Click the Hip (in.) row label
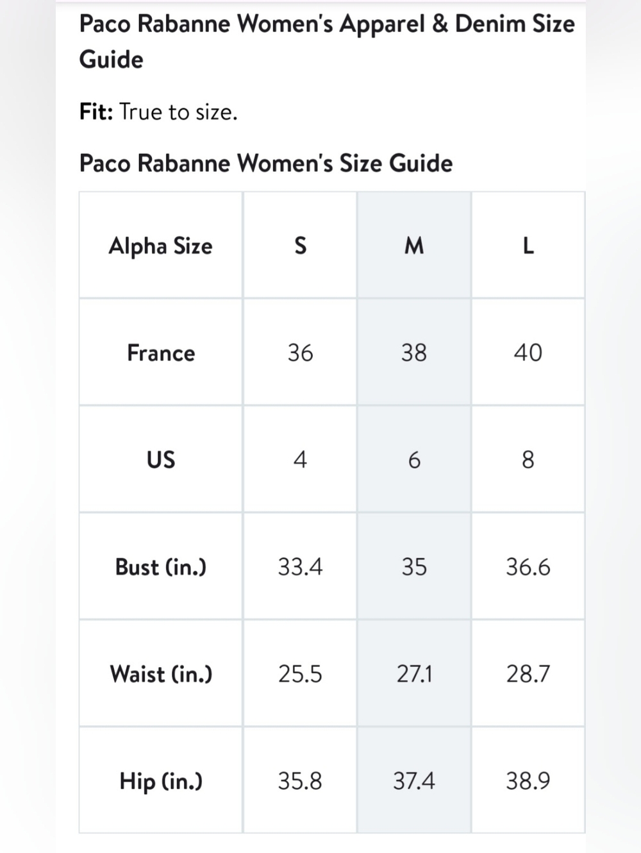641x853 pixels. coord(161,781)
